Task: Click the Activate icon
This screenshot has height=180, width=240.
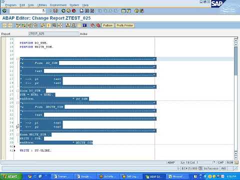Action: 48,25
